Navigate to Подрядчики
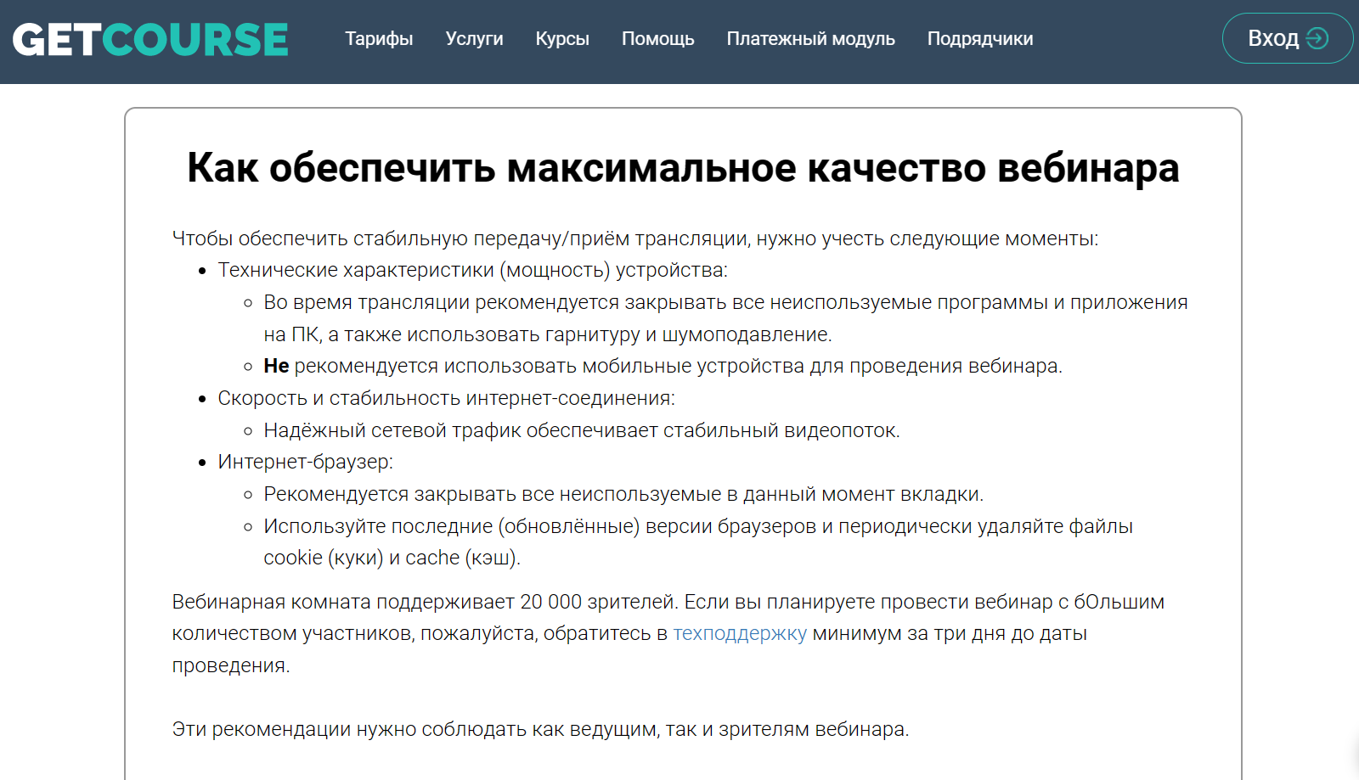The height and width of the screenshot is (780, 1359). click(980, 39)
